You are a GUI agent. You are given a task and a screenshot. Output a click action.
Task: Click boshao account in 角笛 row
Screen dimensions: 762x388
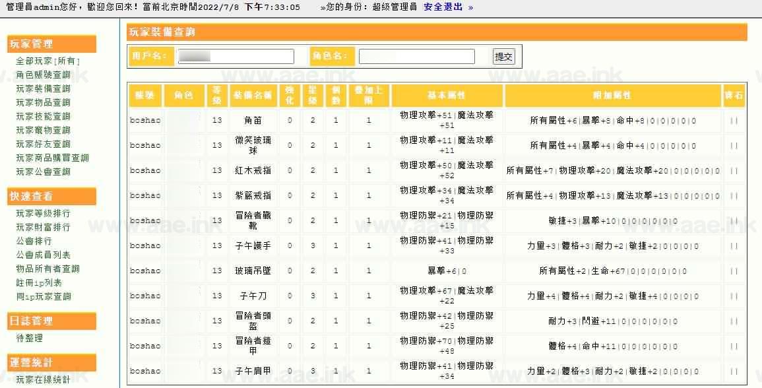(145, 121)
